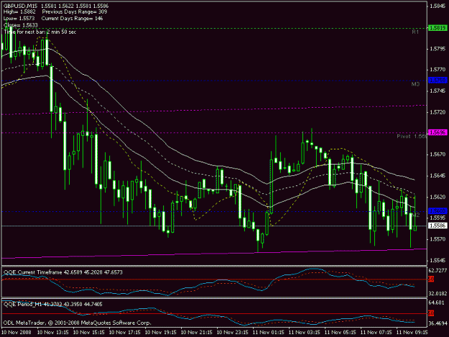Click the M3 level label
This screenshot has width=449, height=337.
pos(415,84)
